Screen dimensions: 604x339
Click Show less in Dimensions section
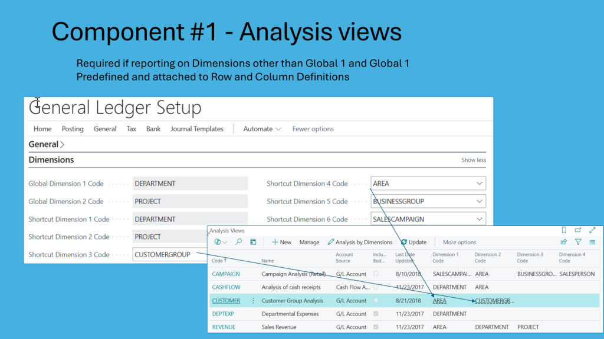[x=473, y=160]
